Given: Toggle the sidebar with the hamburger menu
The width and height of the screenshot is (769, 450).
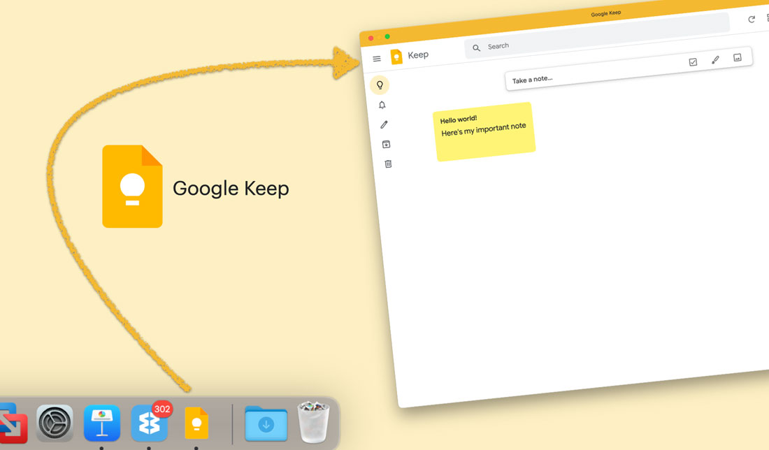Looking at the screenshot, I should coord(376,59).
